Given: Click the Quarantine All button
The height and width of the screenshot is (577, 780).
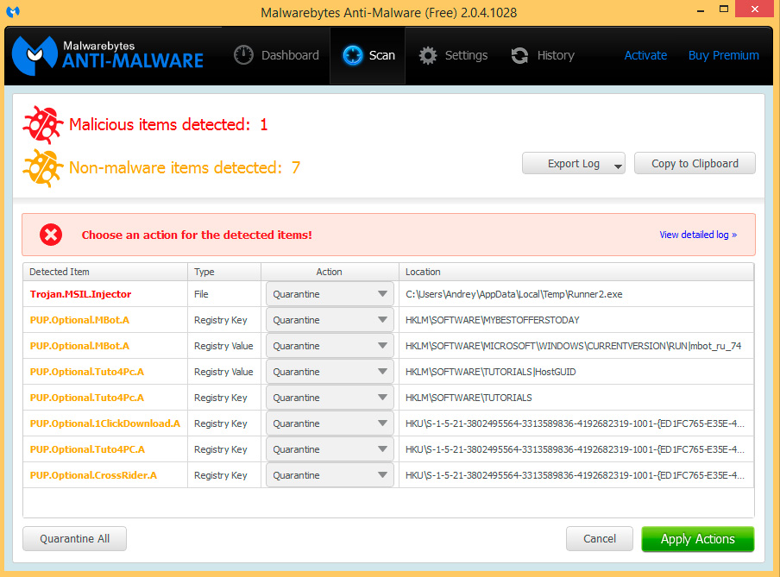Looking at the screenshot, I should coord(74,539).
